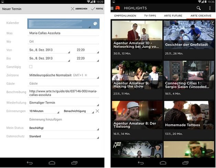Edit the Was title field Maria Callas Assoluta

coord(63,33)
